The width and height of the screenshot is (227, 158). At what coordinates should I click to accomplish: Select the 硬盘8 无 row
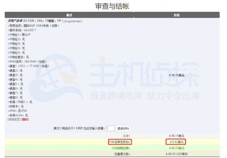[x=16, y=97]
